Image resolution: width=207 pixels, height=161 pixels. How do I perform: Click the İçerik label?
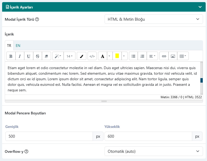click(9, 34)
